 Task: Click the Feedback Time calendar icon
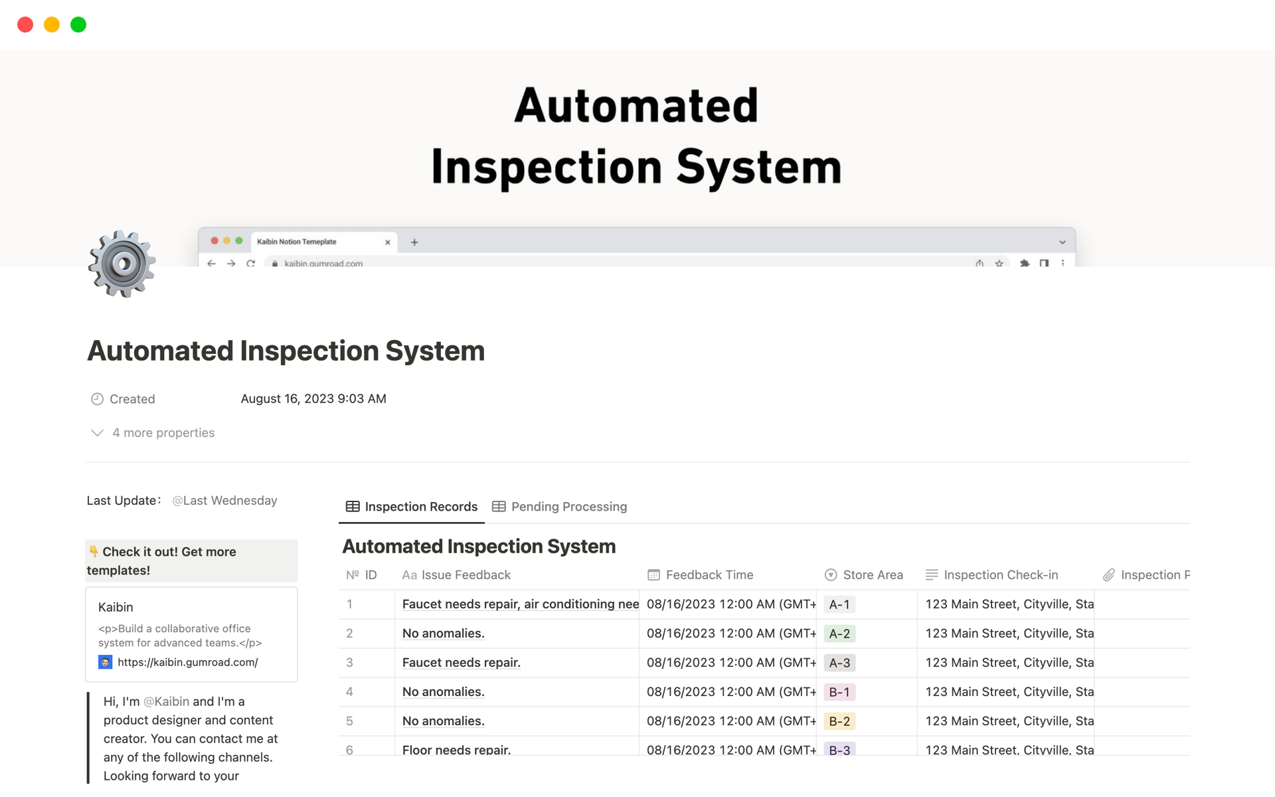pos(653,575)
